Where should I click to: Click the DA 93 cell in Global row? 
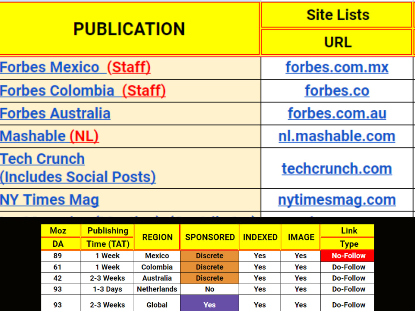tap(61, 303)
